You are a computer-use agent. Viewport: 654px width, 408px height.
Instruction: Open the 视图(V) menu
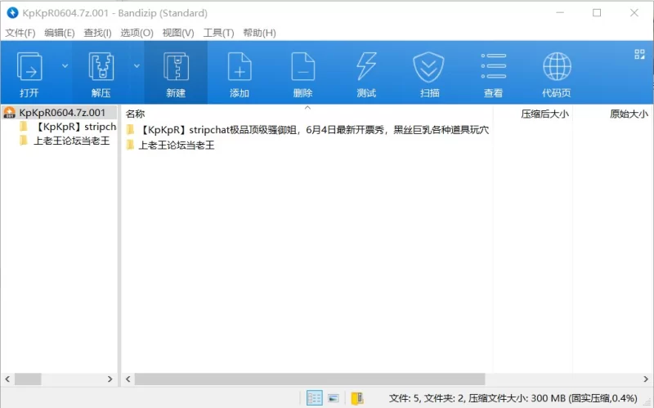(178, 33)
